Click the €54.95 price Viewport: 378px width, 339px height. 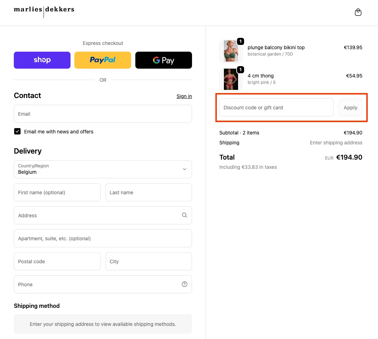pos(354,76)
